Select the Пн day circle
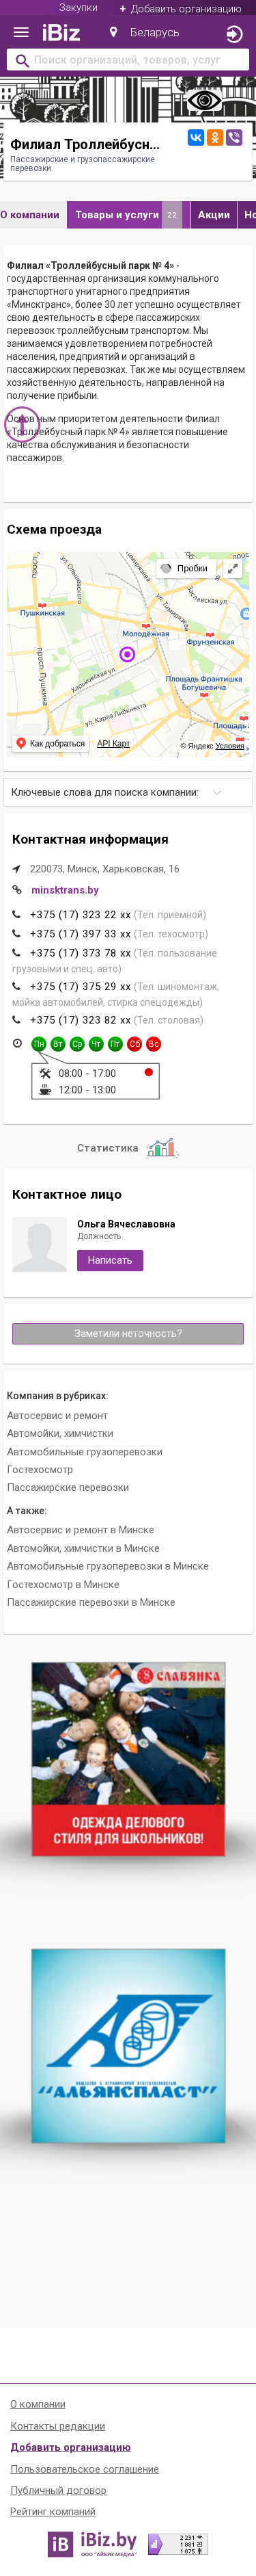 (39, 1043)
